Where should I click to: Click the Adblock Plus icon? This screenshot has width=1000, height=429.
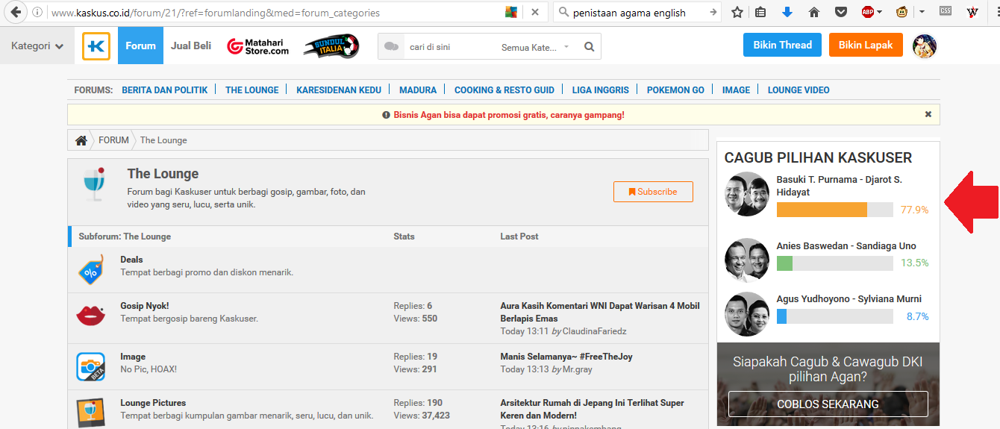click(x=868, y=12)
